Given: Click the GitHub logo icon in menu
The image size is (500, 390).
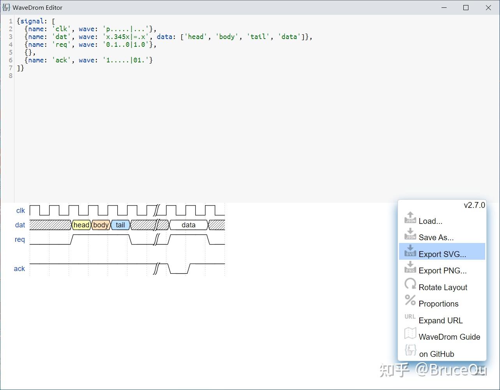Looking at the screenshot, I should coord(410,350).
